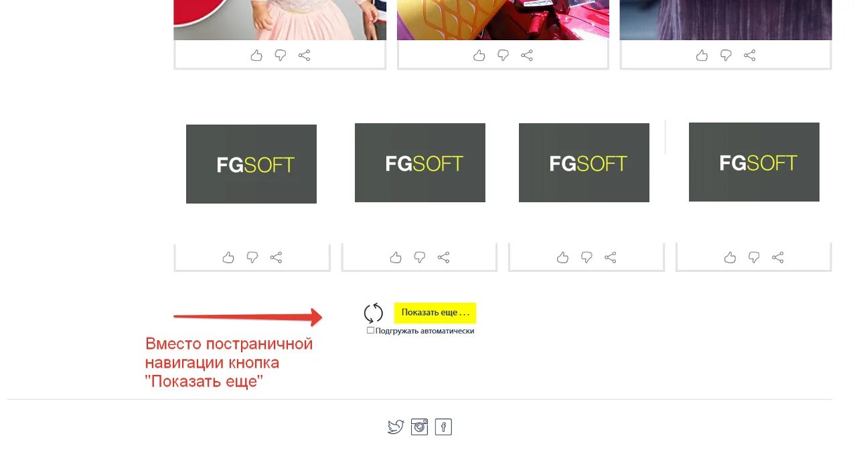Like the top-right purple photo card
The height and width of the screenshot is (452, 857).
pos(702,56)
